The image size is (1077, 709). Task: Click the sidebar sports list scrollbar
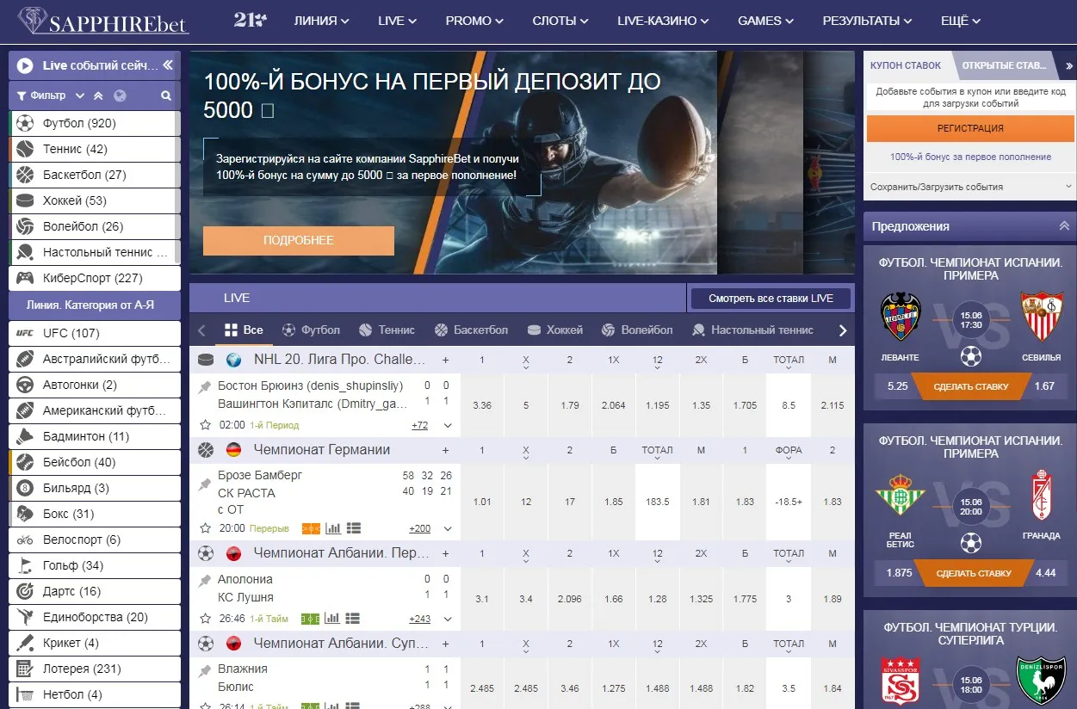pyautogui.click(x=177, y=188)
